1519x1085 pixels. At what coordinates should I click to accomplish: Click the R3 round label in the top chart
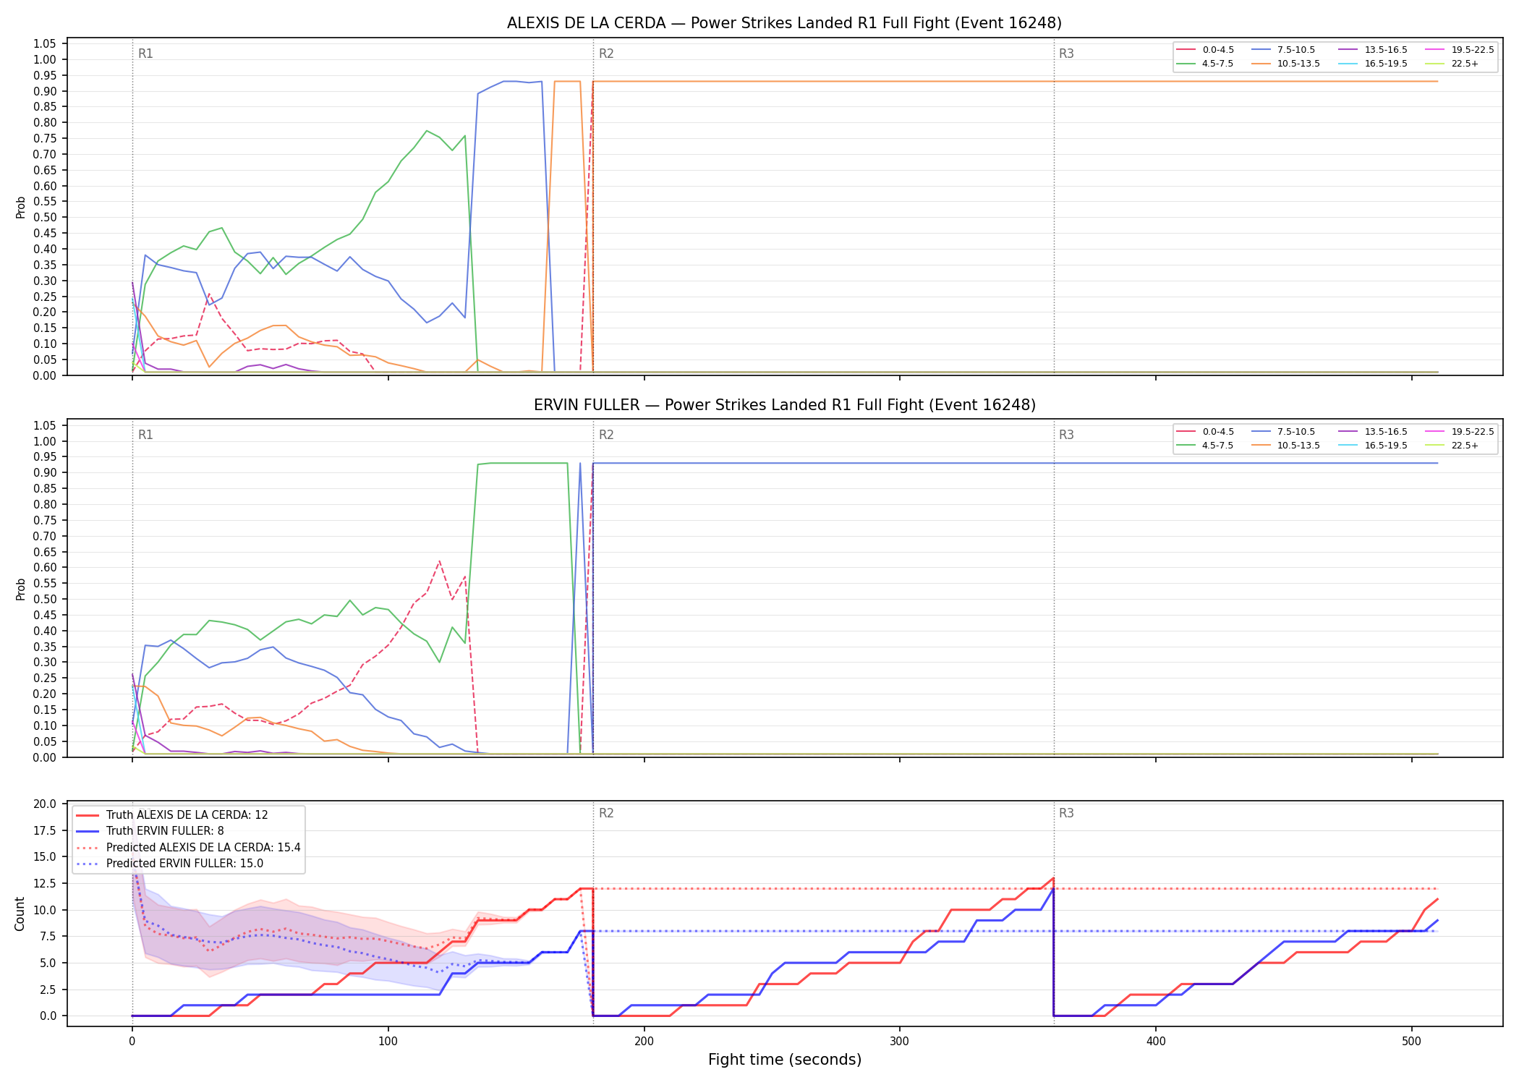point(1066,54)
